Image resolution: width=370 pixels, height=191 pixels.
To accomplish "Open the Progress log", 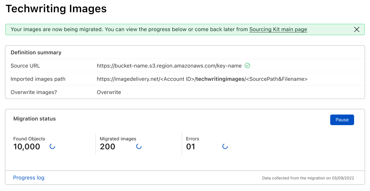I will pyautogui.click(x=29, y=177).
